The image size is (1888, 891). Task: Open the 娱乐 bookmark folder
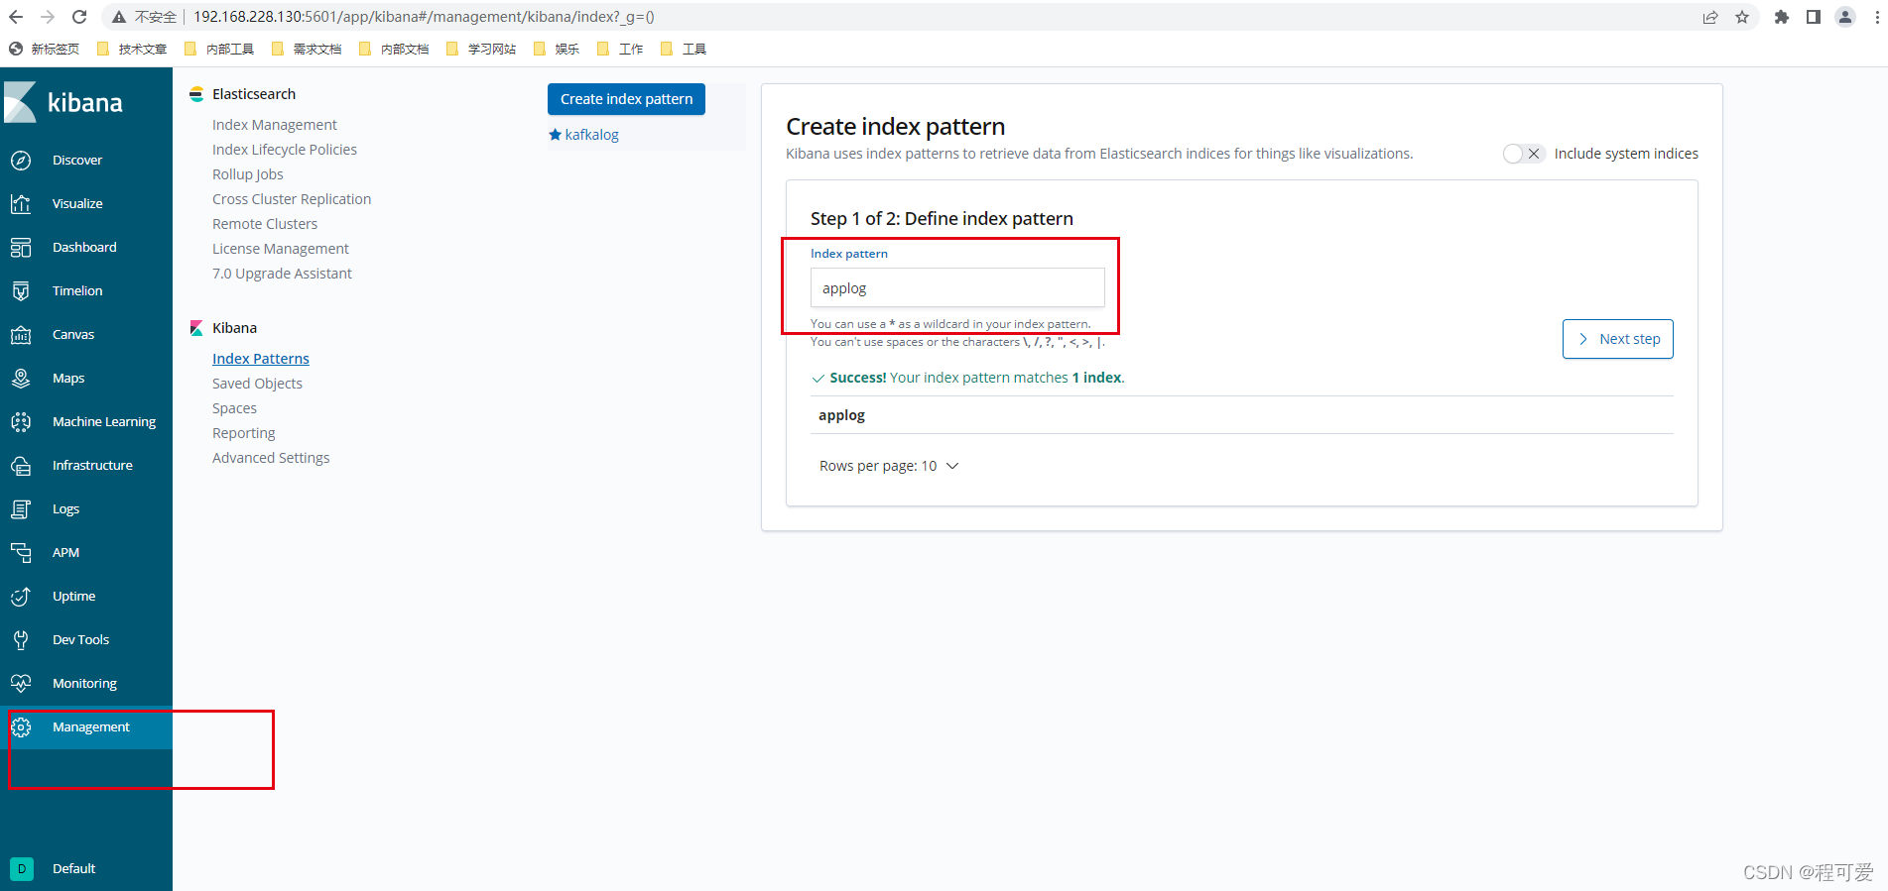point(557,50)
